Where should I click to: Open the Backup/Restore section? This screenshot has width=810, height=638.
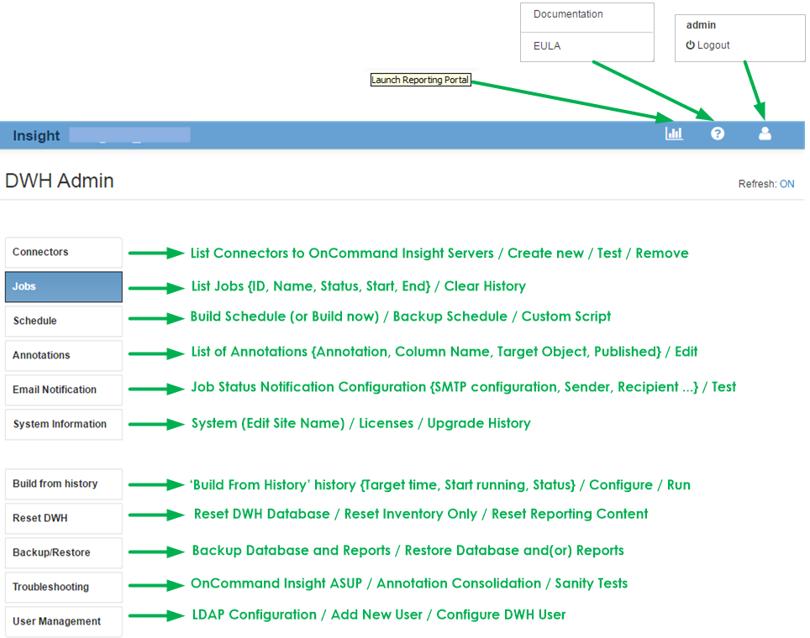click(63, 552)
